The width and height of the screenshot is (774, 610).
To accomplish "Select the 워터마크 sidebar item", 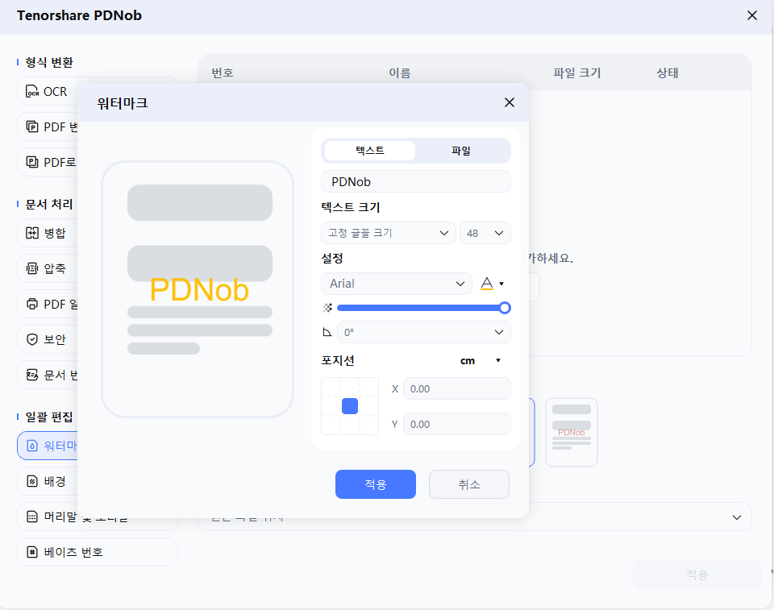I will click(48, 446).
